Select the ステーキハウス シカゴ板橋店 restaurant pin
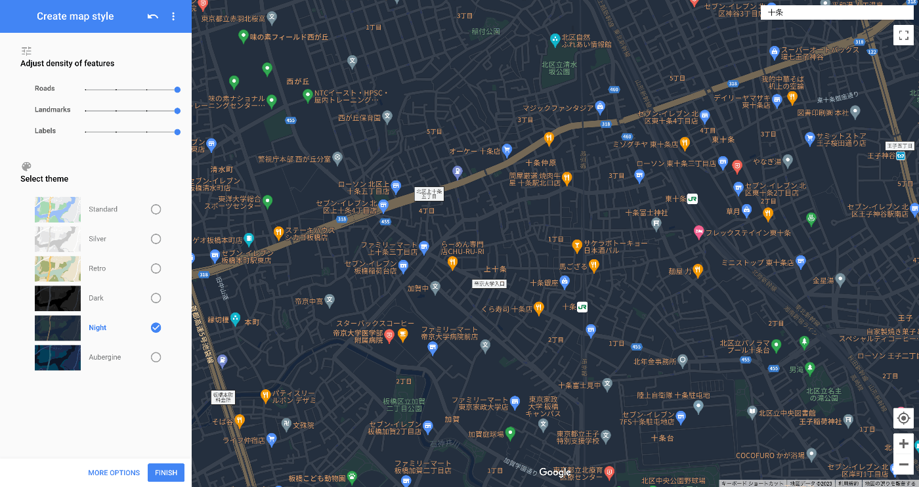The image size is (919, 487). click(x=278, y=232)
